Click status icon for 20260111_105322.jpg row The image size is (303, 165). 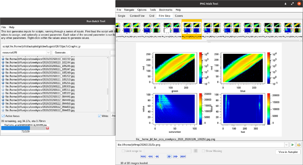coord(3,93)
